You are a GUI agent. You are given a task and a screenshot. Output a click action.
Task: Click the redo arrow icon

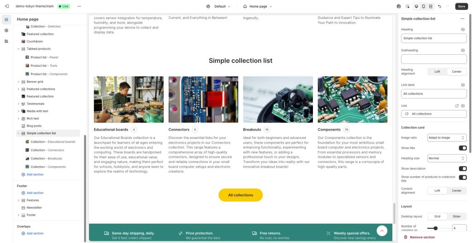[448, 6]
